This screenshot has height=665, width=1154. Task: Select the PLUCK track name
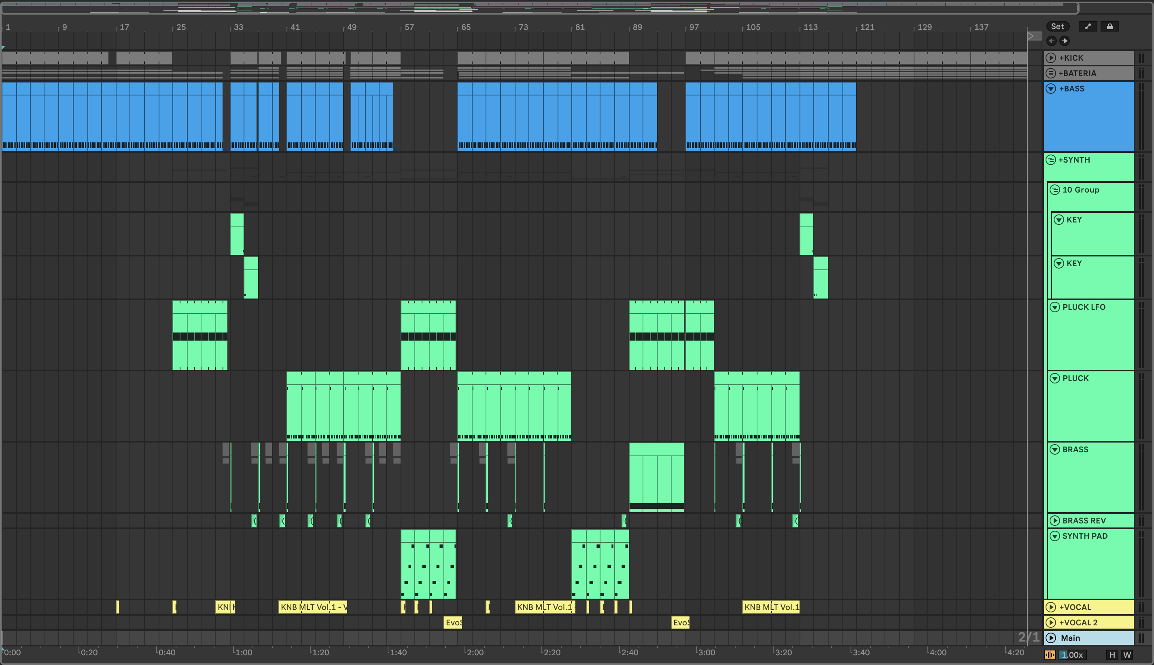[x=1076, y=378]
